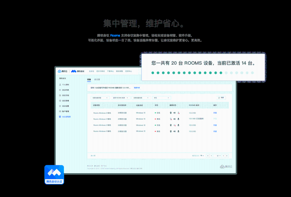Screen dimensions: 291x197
Task: Click the faulty camera icon with red mark
Action: [x=171, y=119]
